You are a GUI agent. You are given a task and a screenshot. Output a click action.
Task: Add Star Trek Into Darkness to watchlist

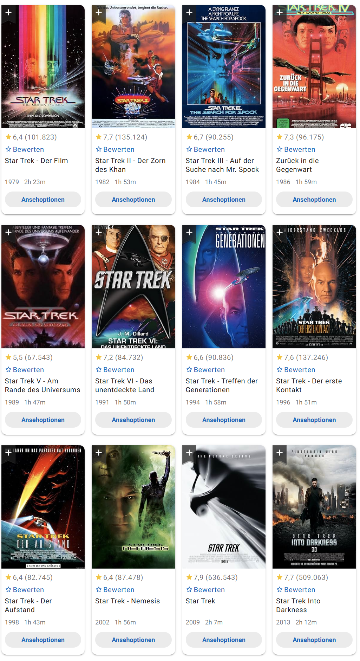(280, 453)
